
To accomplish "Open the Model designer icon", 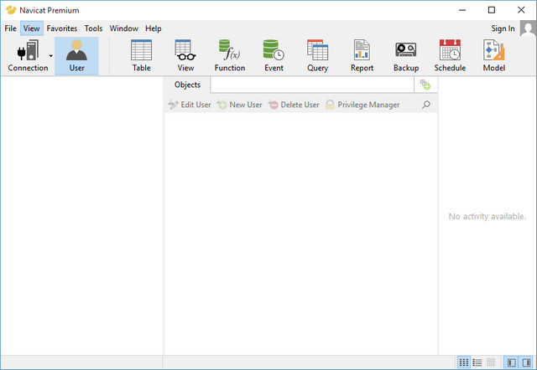I will [493, 55].
